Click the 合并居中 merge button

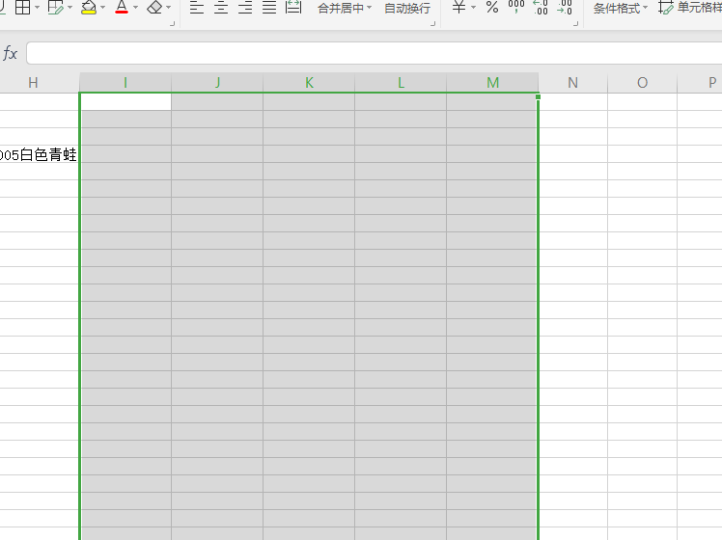point(341,9)
